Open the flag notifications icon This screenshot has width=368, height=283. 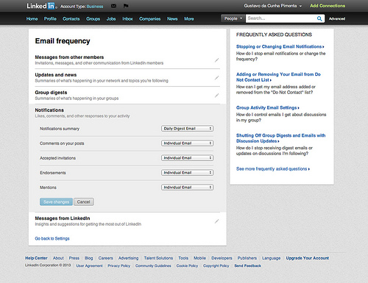tap(126, 6)
